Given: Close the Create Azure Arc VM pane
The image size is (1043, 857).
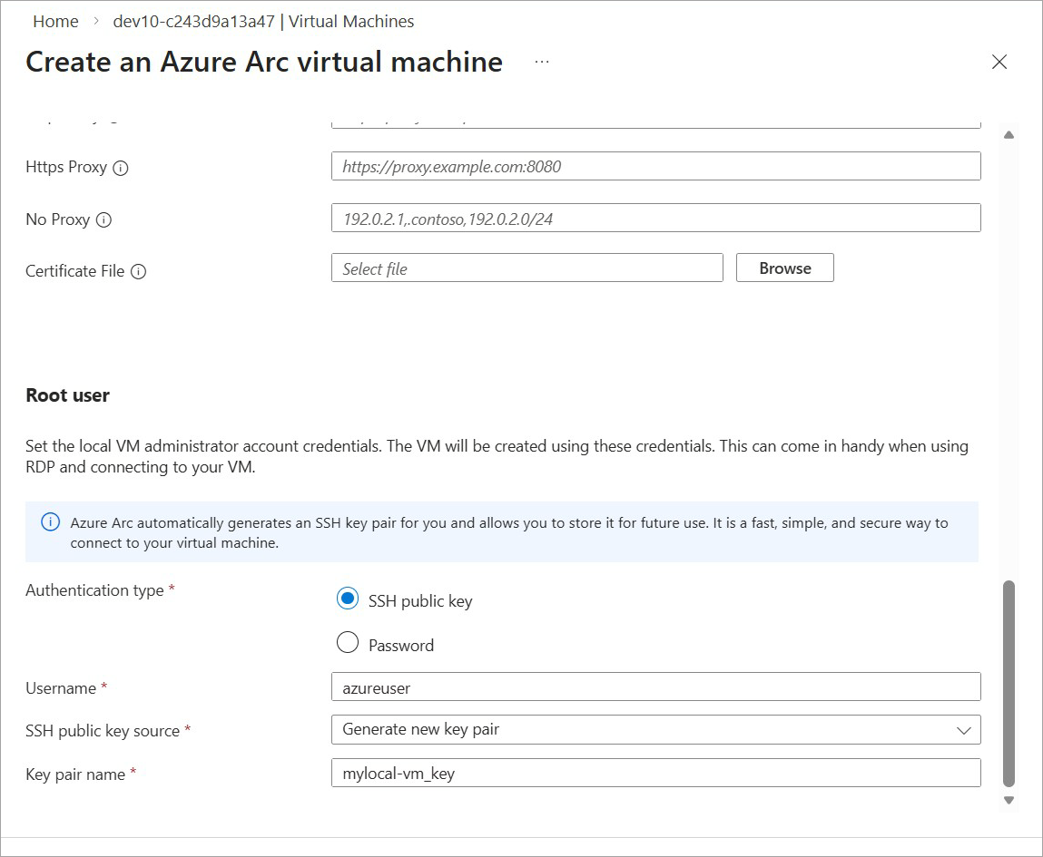Looking at the screenshot, I should (999, 62).
